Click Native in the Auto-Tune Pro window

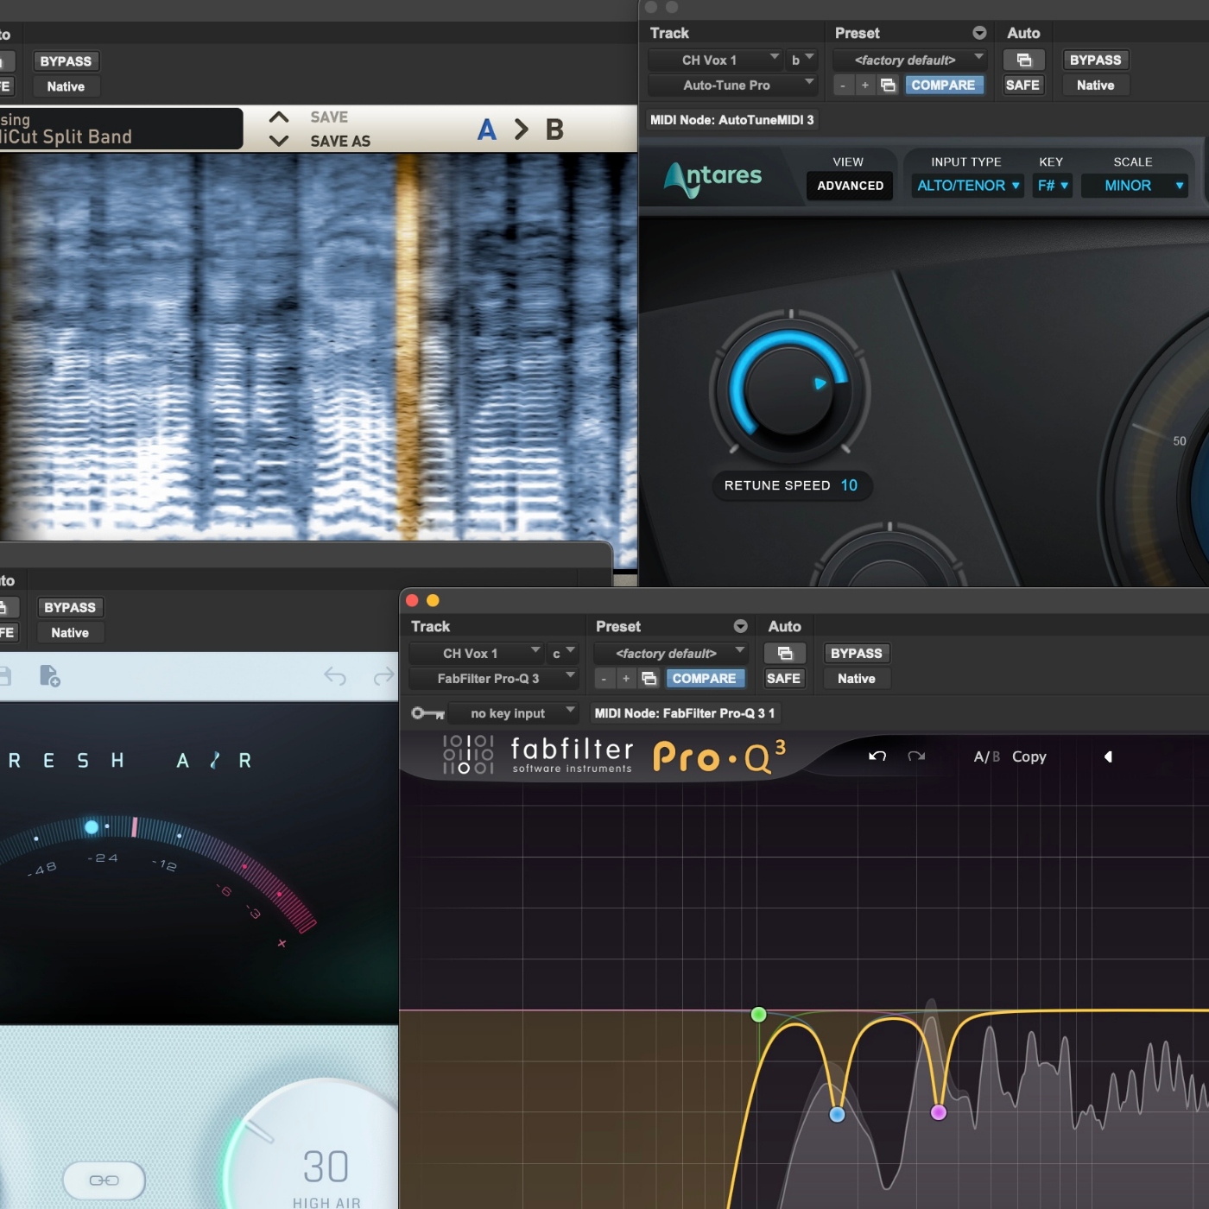click(1095, 85)
